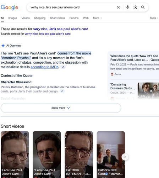Open 'Patrick's New Card' short video

point(111,155)
